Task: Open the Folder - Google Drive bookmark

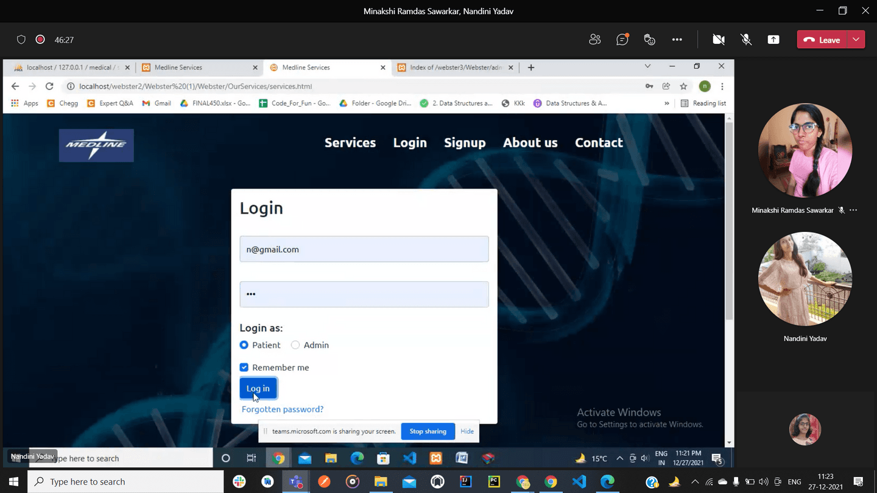Action: click(x=376, y=103)
